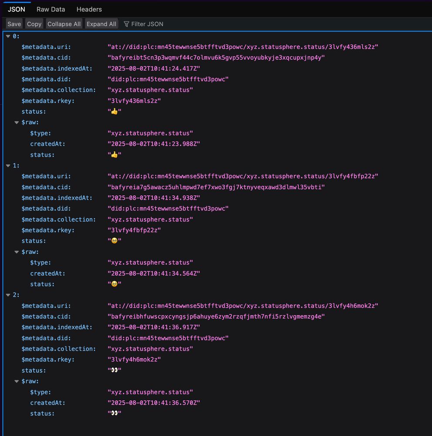Select rkey value 3lvfy436mls2z
The height and width of the screenshot is (436, 432).
(134, 101)
